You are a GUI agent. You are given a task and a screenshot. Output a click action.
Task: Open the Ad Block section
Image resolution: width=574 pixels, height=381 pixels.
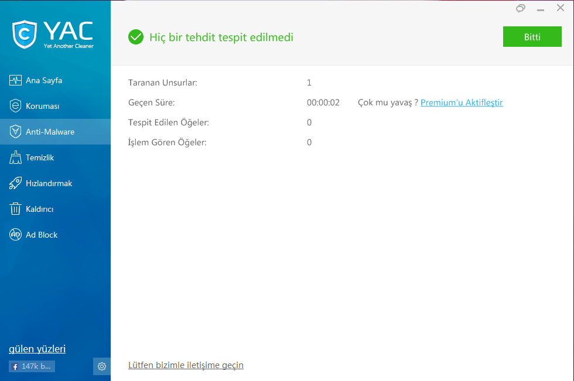55,235
